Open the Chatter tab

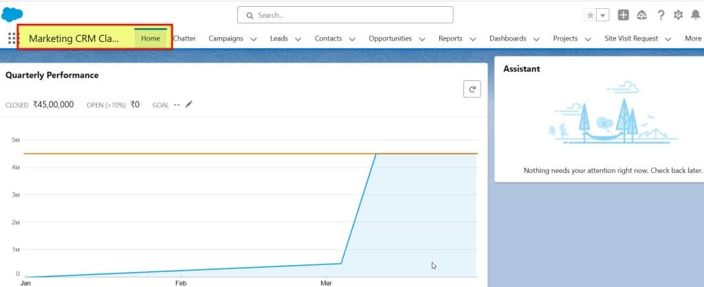point(184,38)
